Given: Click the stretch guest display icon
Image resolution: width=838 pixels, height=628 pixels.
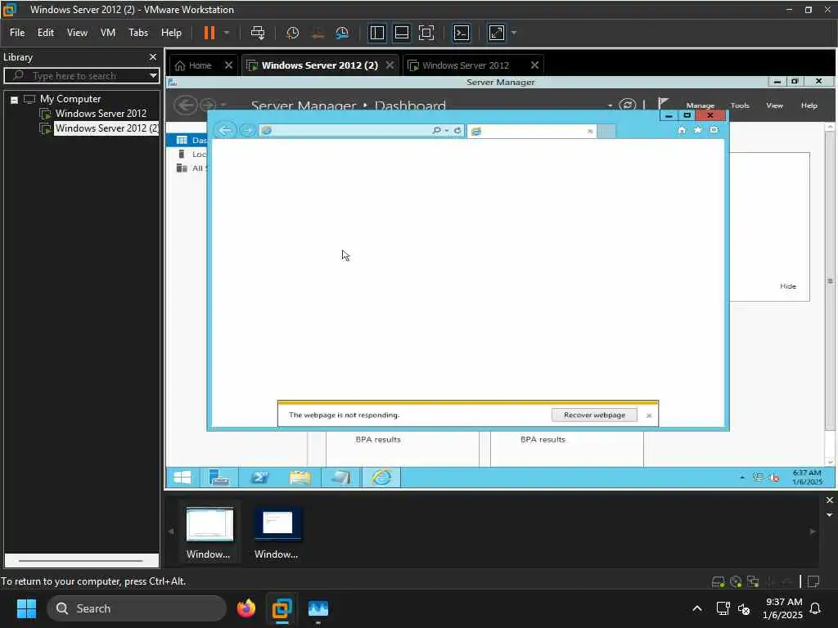Looking at the screenshot, I should (x=497, y=33).
